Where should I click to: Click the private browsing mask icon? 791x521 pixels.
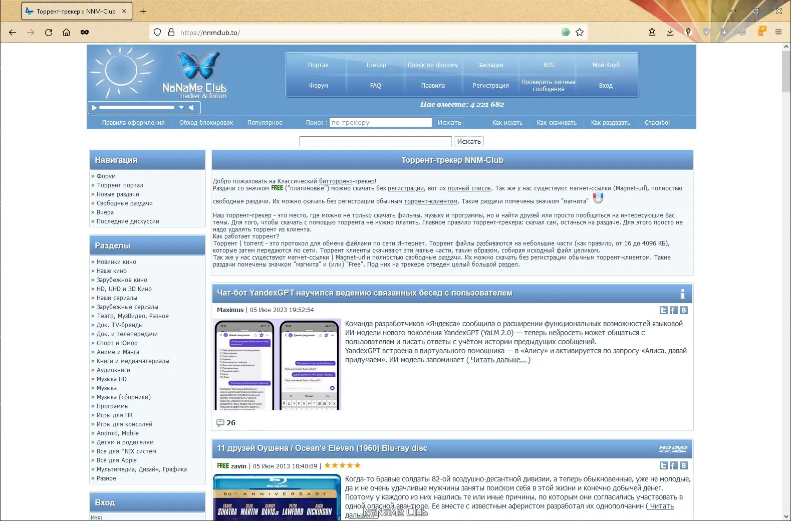85,32
